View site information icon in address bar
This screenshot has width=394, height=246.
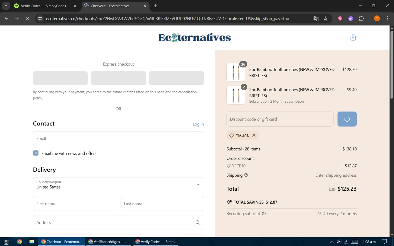[x=40, y=19]
